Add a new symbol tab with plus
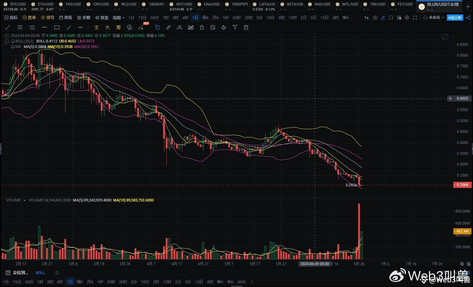Screen dimensions: 473x287 (x=468, y=6)
